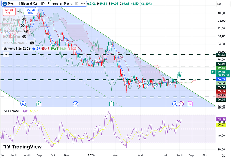Click the BB 18 SMA close 2 legend text
Image resolution: width=231 pixels, height=158 pixels.
pos(15,43)
